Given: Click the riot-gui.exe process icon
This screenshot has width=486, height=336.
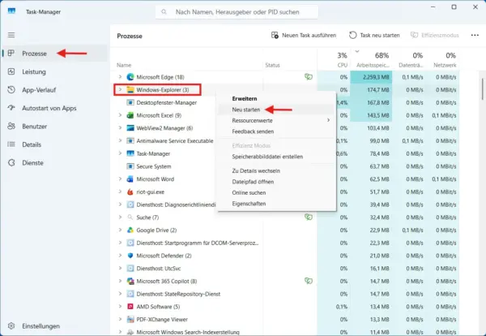Looking at the screenshot, I should [130, 192].
